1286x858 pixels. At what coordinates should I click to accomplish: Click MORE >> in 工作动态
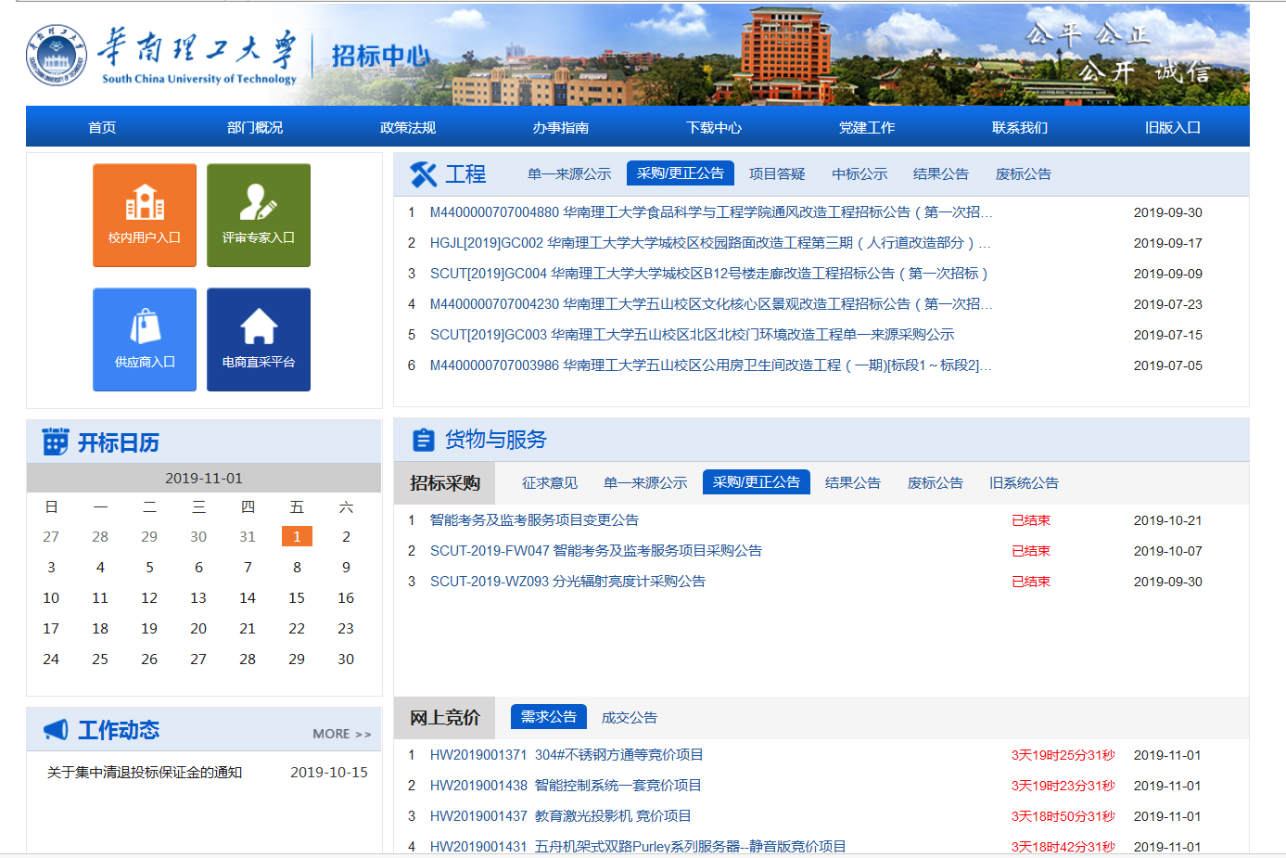click(x=342, y=734)
